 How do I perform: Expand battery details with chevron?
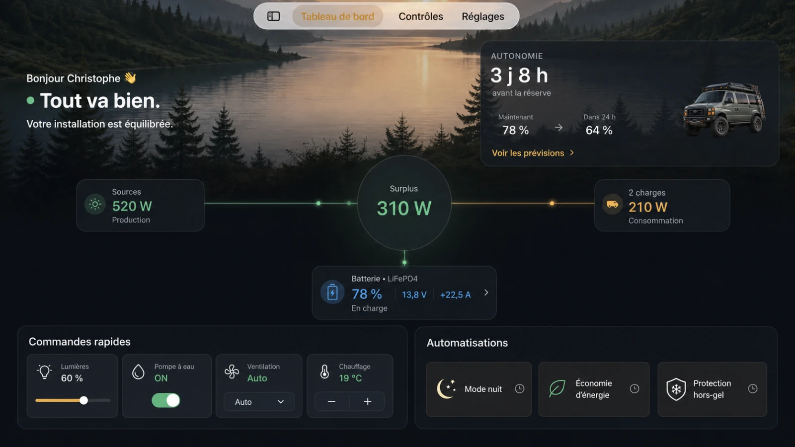pos(486,293)
